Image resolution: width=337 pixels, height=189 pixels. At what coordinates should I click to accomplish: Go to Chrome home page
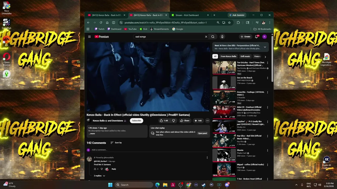[107, 23]
